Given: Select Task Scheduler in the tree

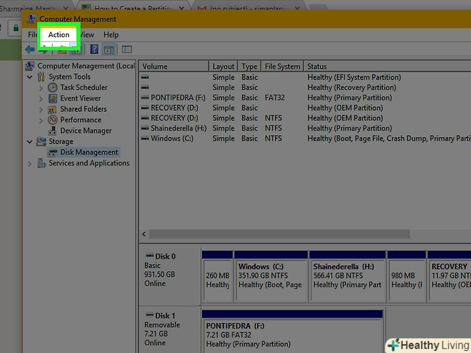Looking at the screenshot, I should click(x=83, y=87).
